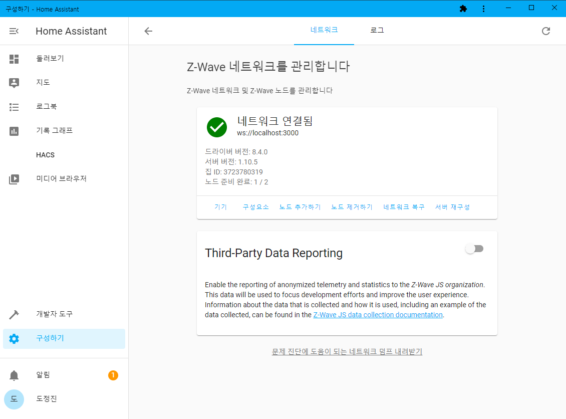Image resolution: width=566 pixels, height=419 pixels.
Task: Open the three-dot window menu
Action: point(483,9)
